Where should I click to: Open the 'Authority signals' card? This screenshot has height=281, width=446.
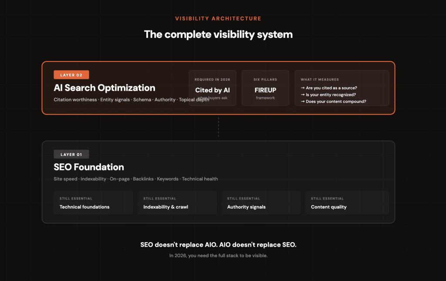261,203
